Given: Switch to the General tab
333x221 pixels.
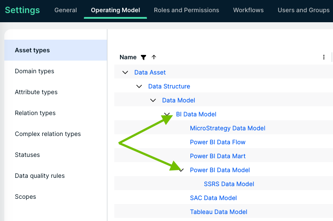Looking at the screenshot, I should (66, 10).
